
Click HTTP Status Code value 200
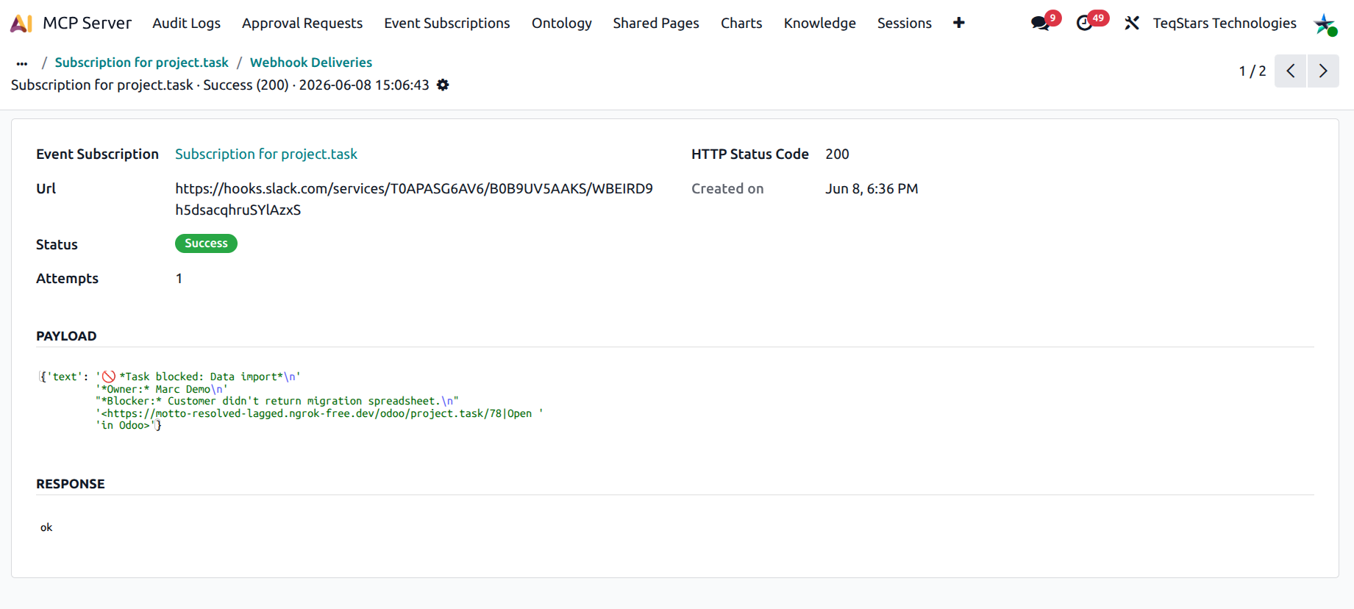pyautogui.click(x=837, y=154)
